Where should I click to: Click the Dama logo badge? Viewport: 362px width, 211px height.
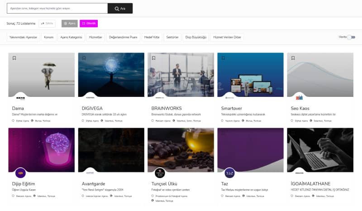pos(20,98)
